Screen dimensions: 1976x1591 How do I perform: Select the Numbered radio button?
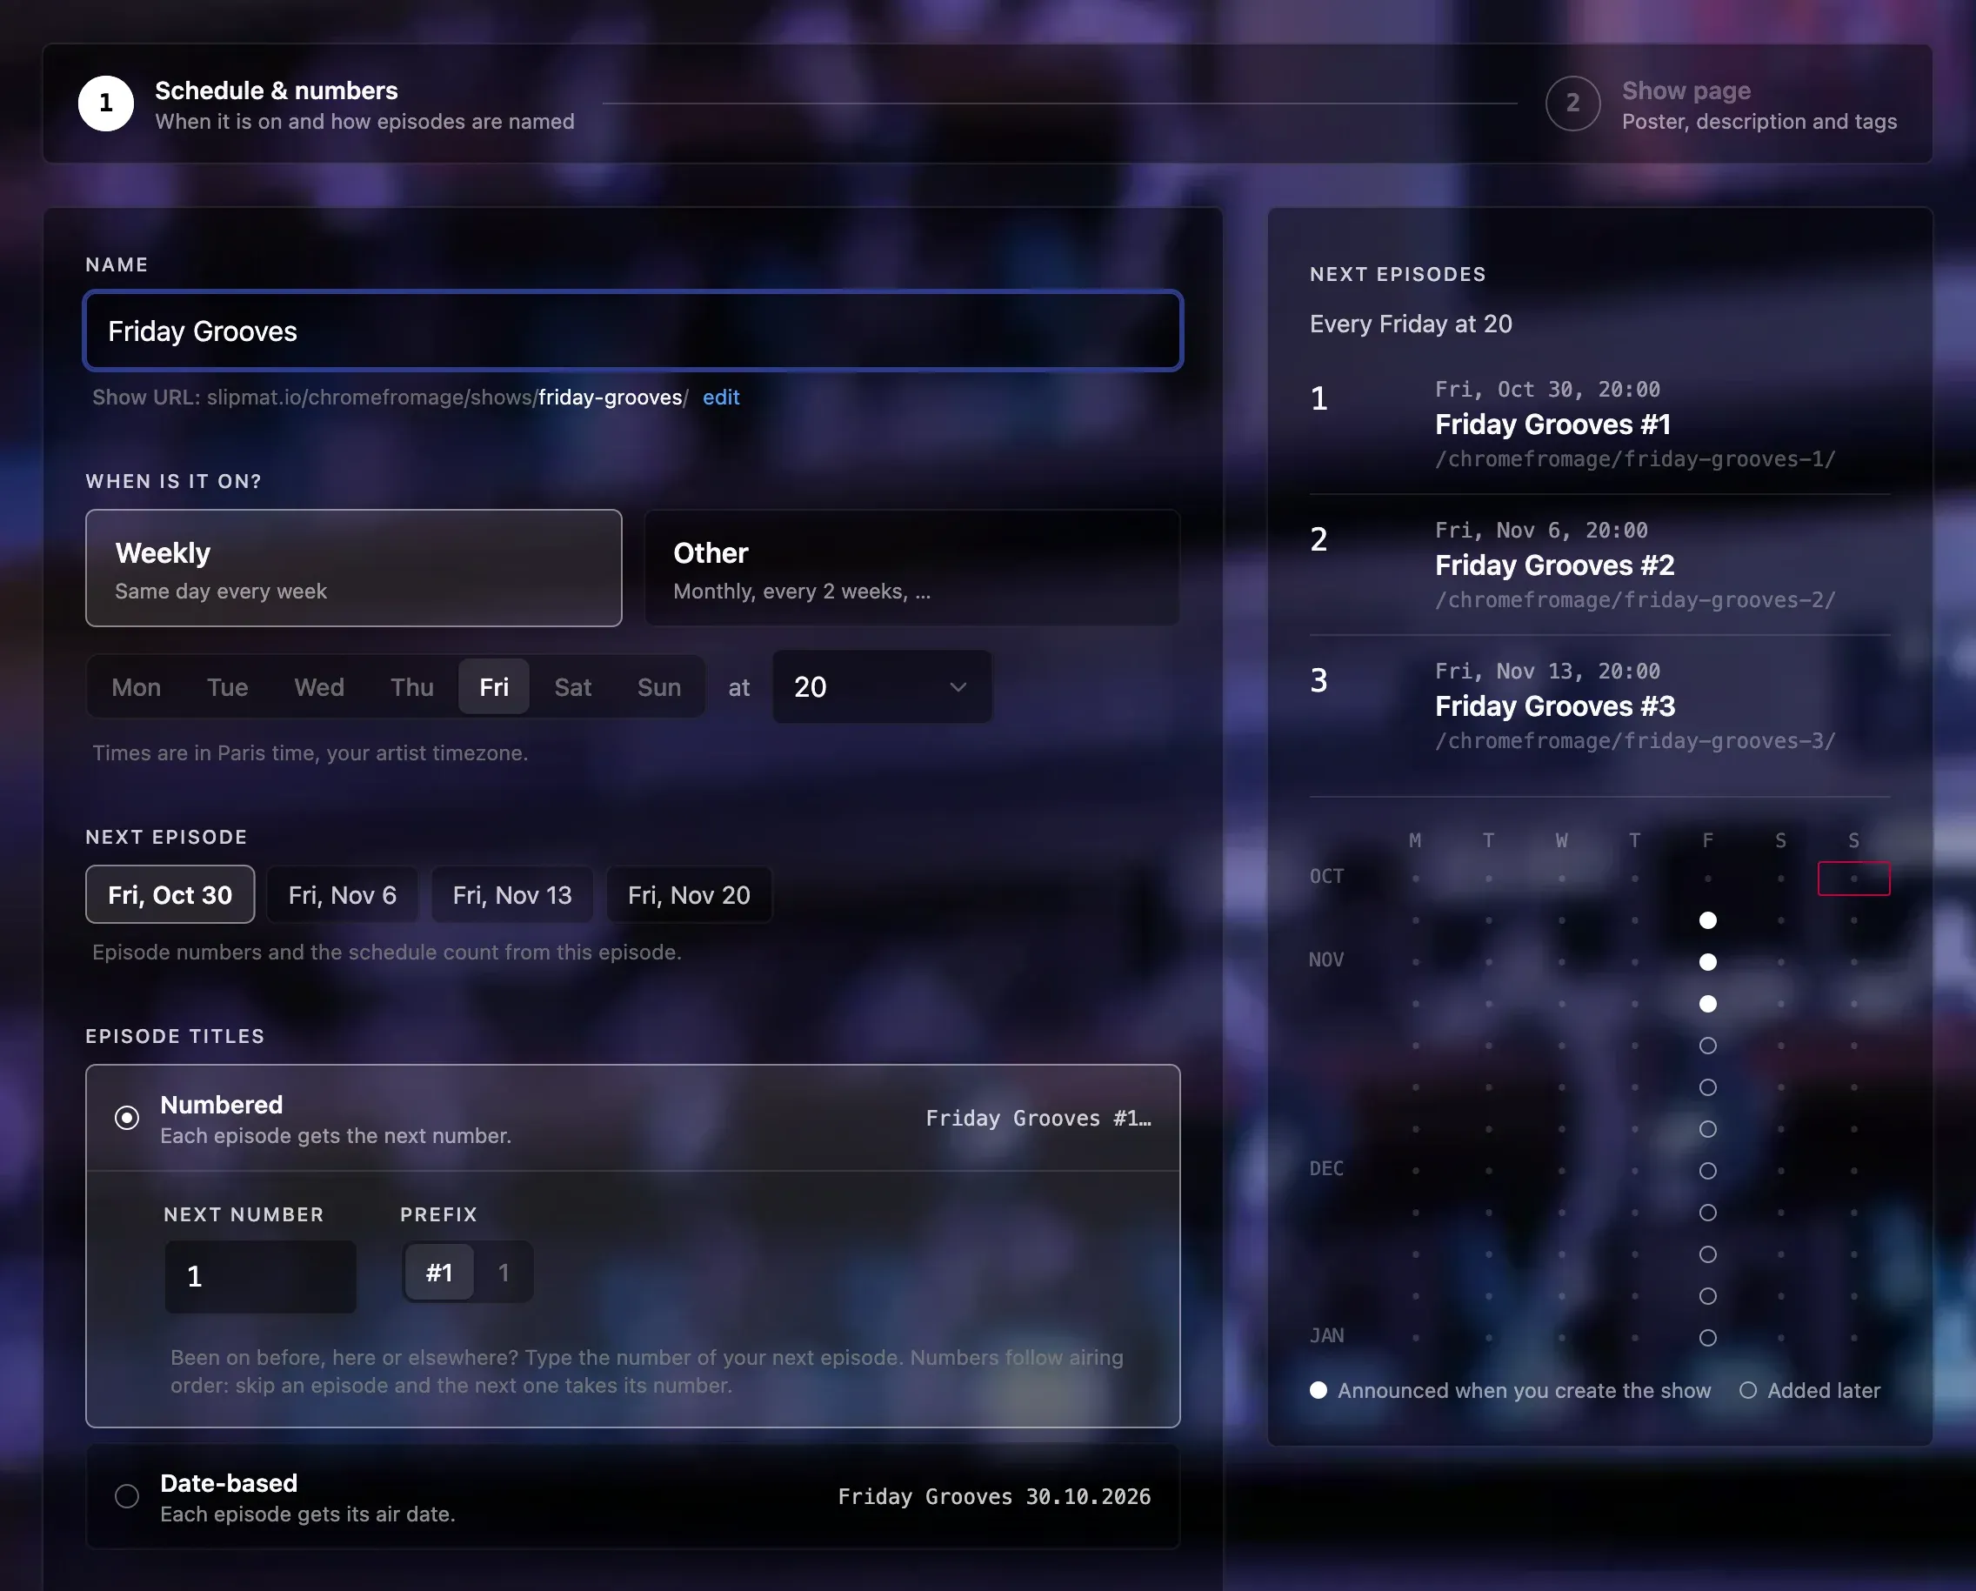[126, 1117]
